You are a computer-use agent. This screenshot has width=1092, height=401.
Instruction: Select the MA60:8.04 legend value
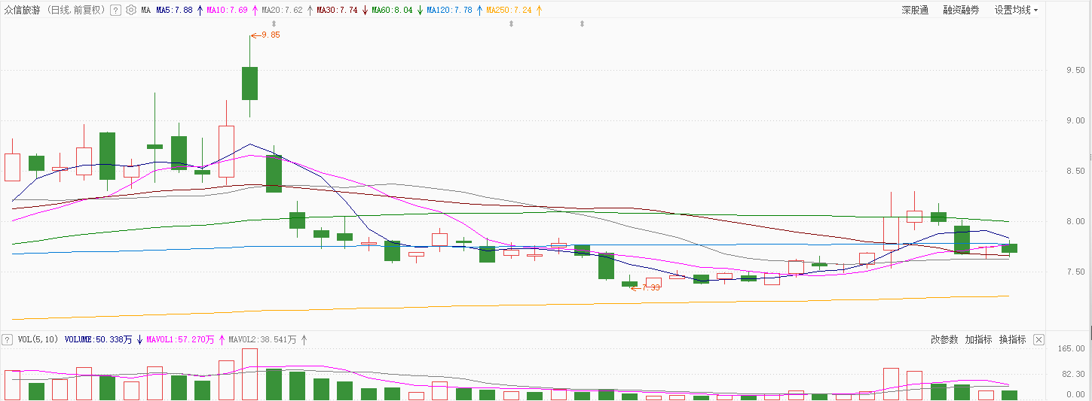[392, 11]
